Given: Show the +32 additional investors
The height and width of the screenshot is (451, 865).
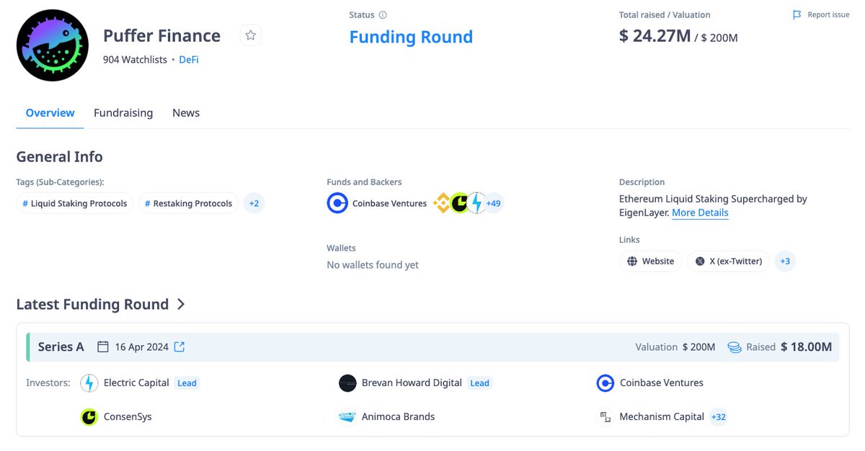Looking at the screenshot, I should point(718,416).
